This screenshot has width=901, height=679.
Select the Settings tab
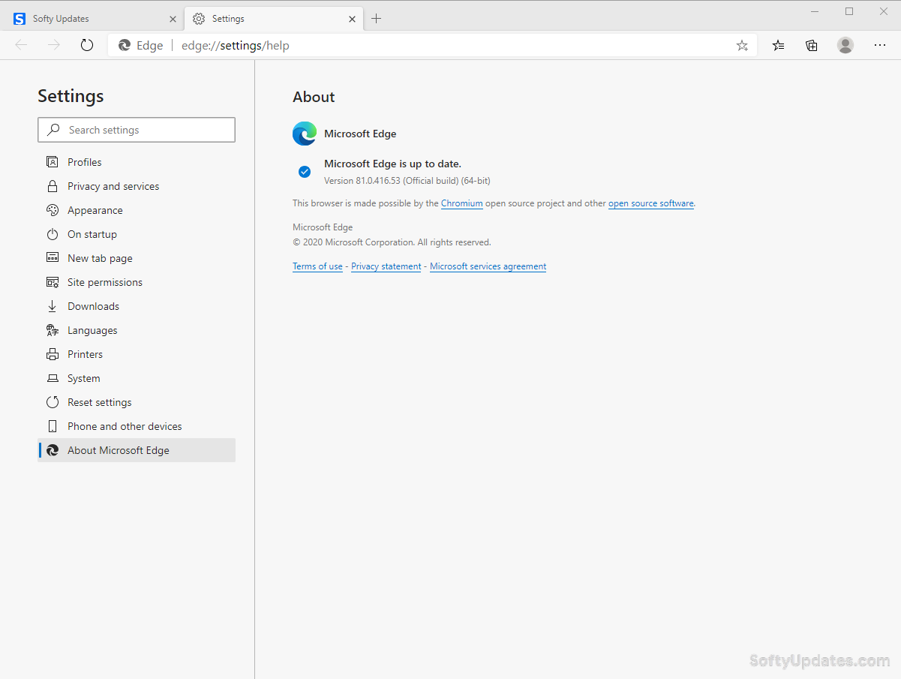pyautogui.click(x=275, y=19)
